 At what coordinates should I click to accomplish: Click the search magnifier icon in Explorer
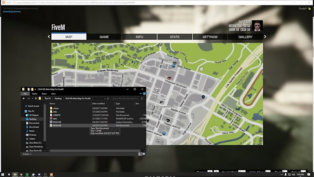142,98
